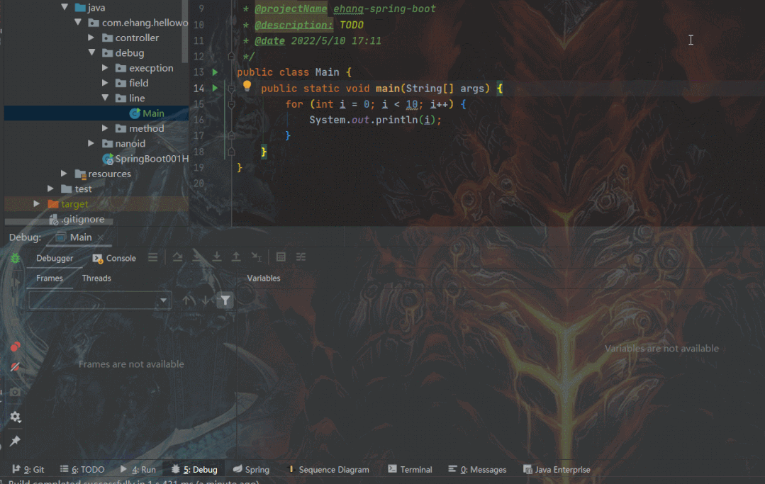Click 'Variables are not available' message

coord(661,349)
